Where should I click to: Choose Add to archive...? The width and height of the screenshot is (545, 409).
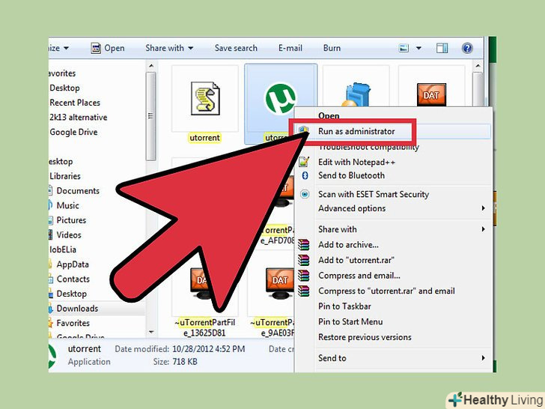(348, 245)
